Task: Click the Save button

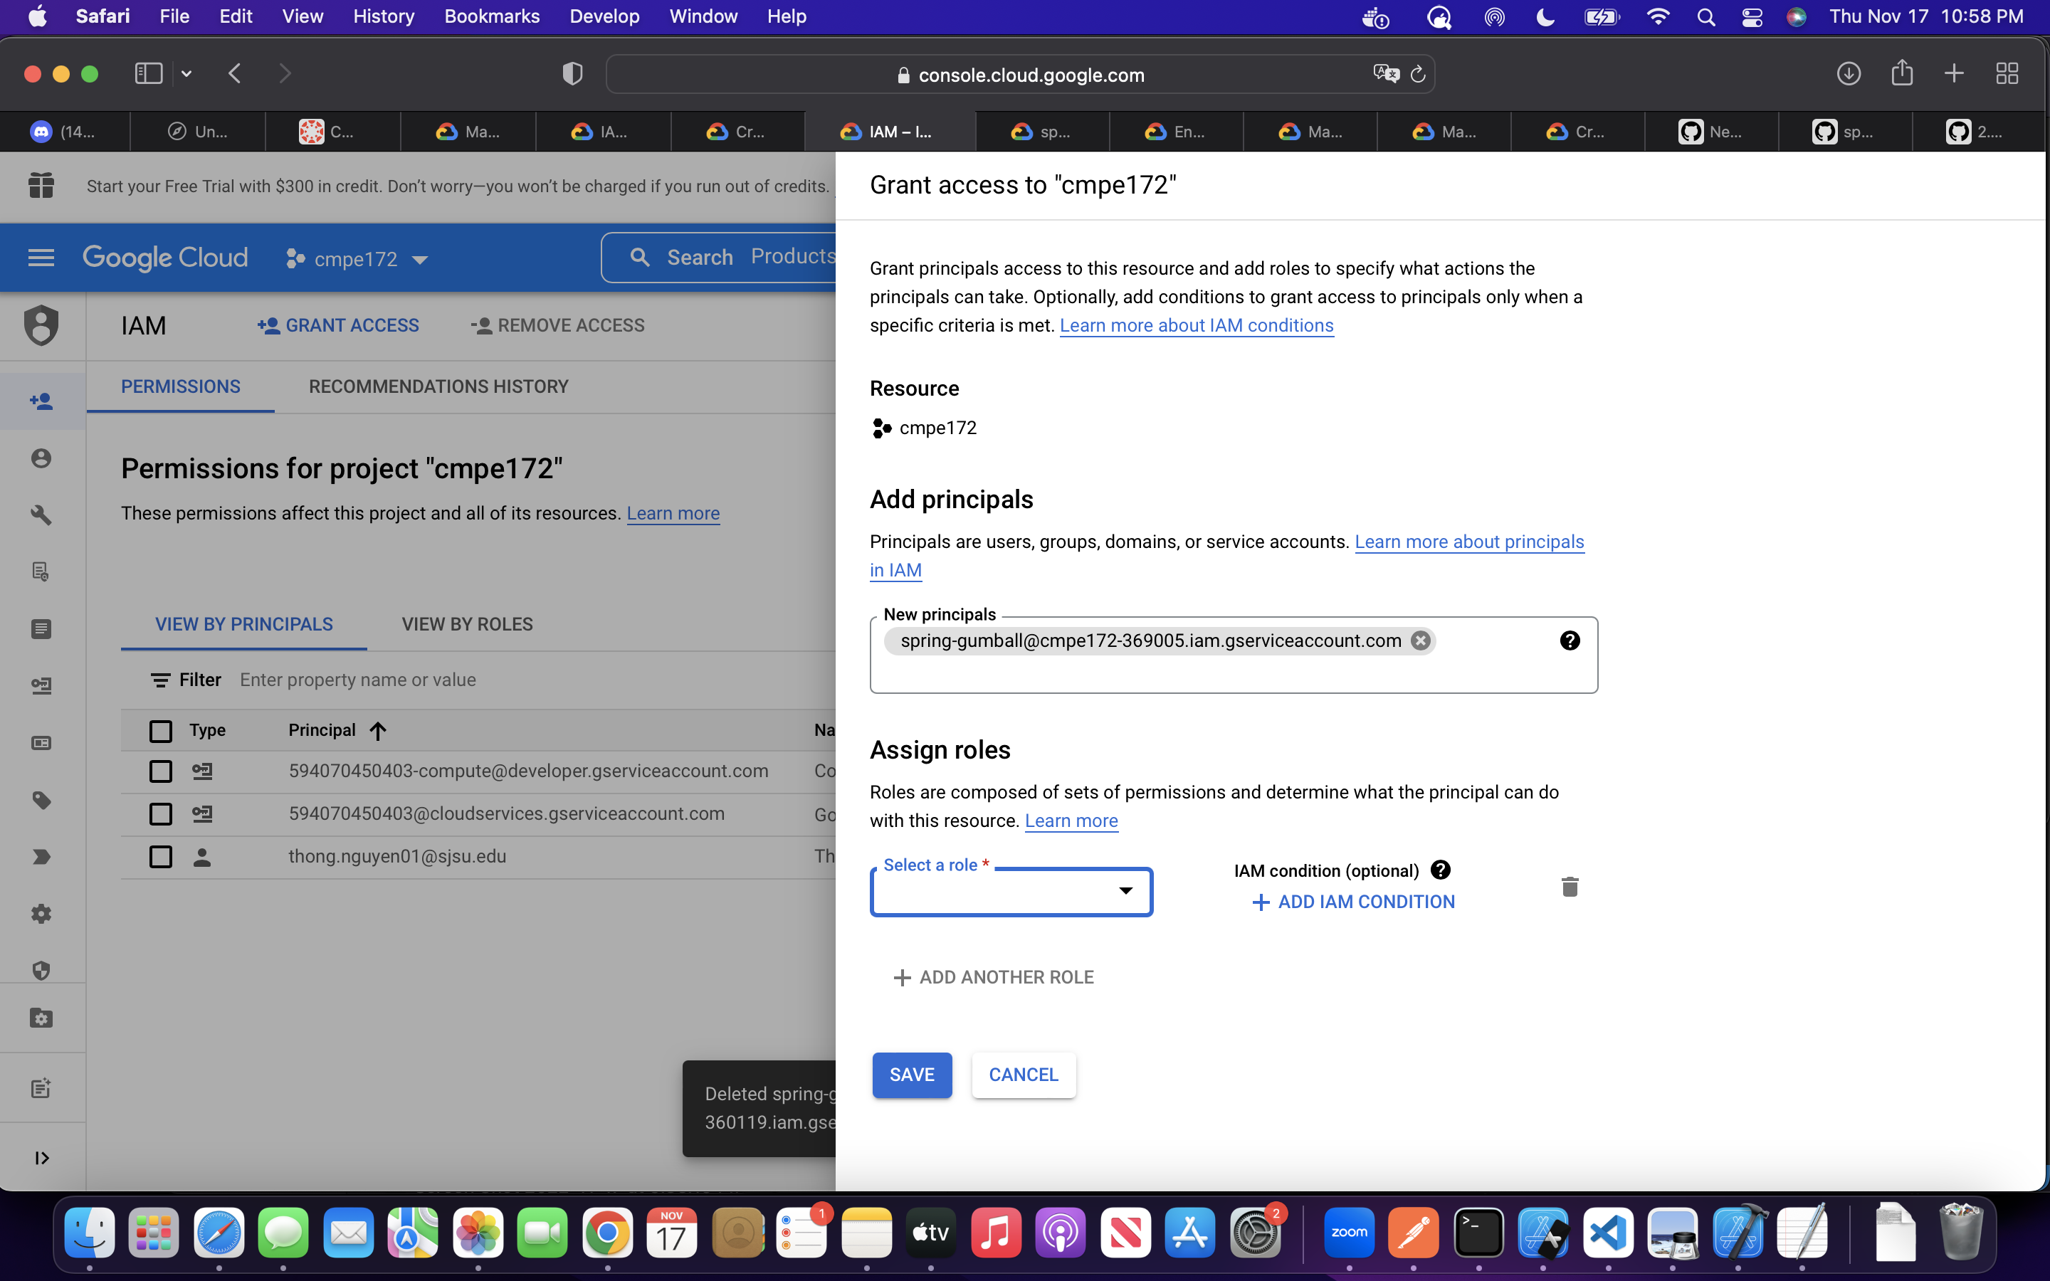Action: click(x=912, y=1075)
